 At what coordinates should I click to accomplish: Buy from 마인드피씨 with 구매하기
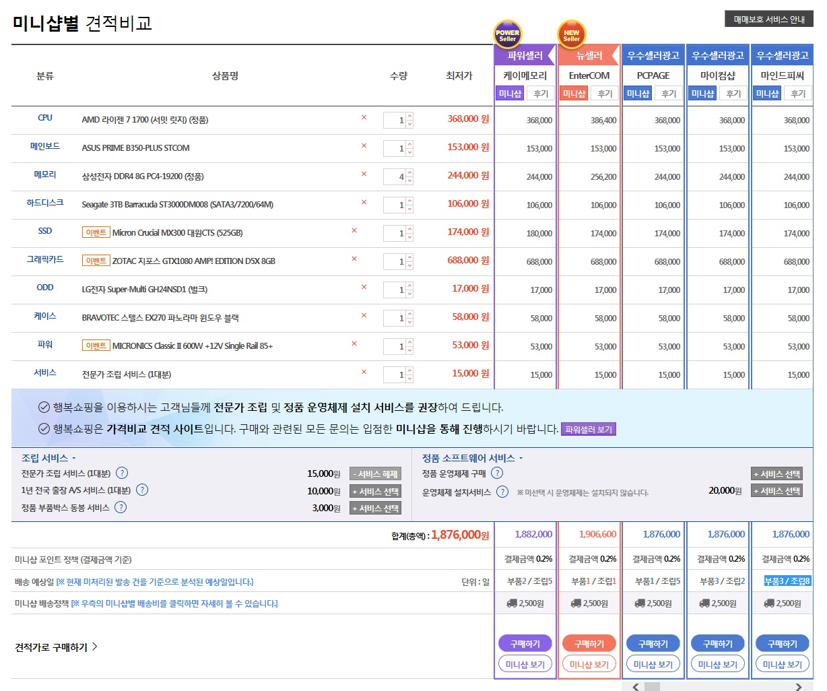[782, 644]
